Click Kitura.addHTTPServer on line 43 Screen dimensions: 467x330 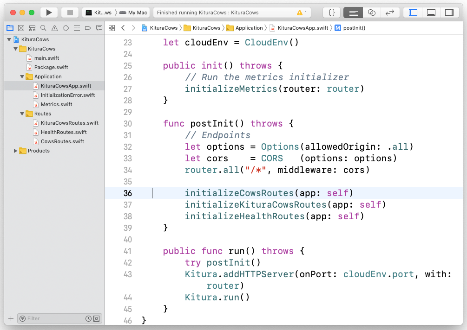point(239,274)
